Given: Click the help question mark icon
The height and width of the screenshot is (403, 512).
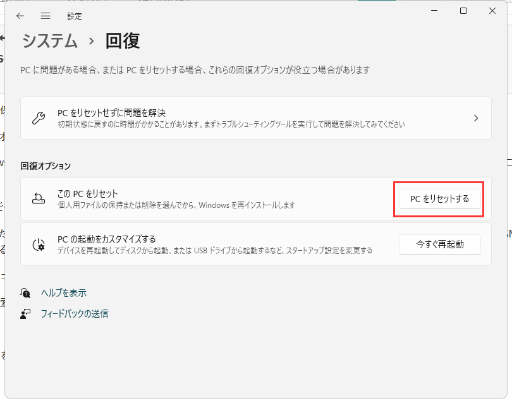Looking at the screenshot, I should tap(25, 292).
